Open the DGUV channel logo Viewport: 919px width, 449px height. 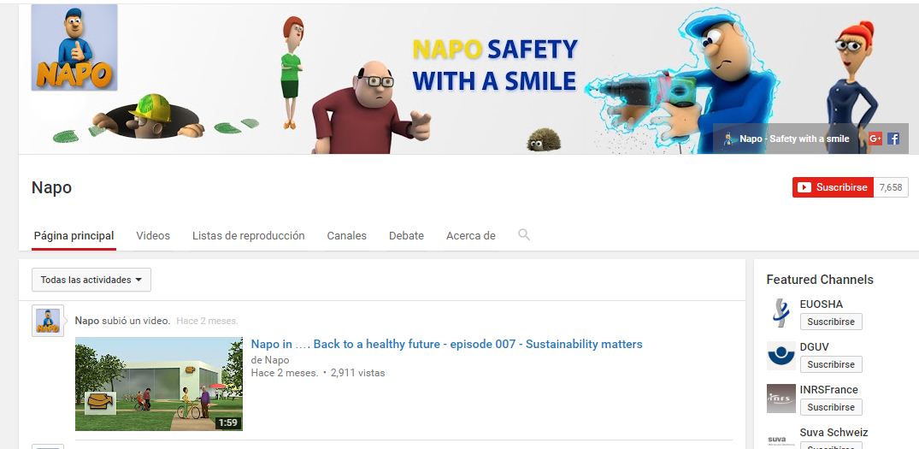click(781, 356)
